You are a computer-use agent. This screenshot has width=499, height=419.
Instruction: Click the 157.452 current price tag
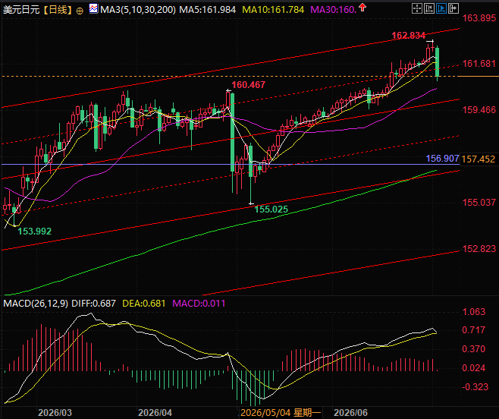click(x=479, y=159)
